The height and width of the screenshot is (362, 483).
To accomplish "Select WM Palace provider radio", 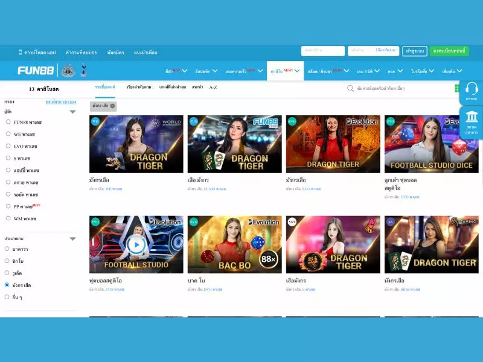I will (8, 218).
